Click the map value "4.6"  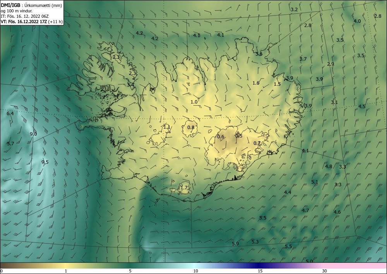pyautogui.click(x=337, y=212)
